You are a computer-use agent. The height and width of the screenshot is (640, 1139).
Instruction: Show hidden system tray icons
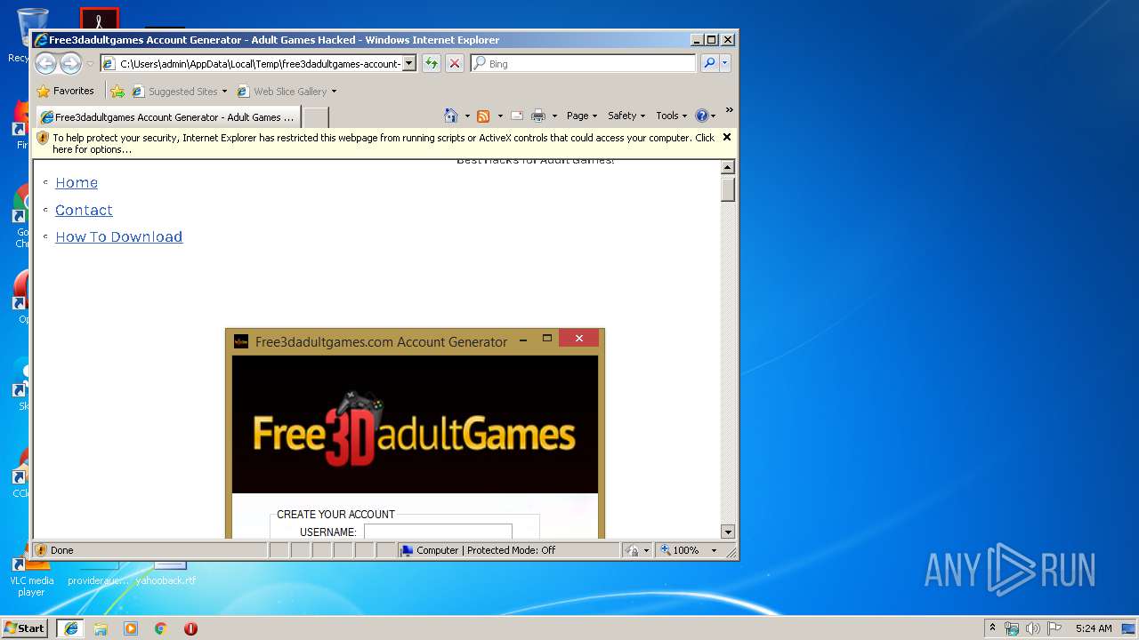[x=992, y=628]
